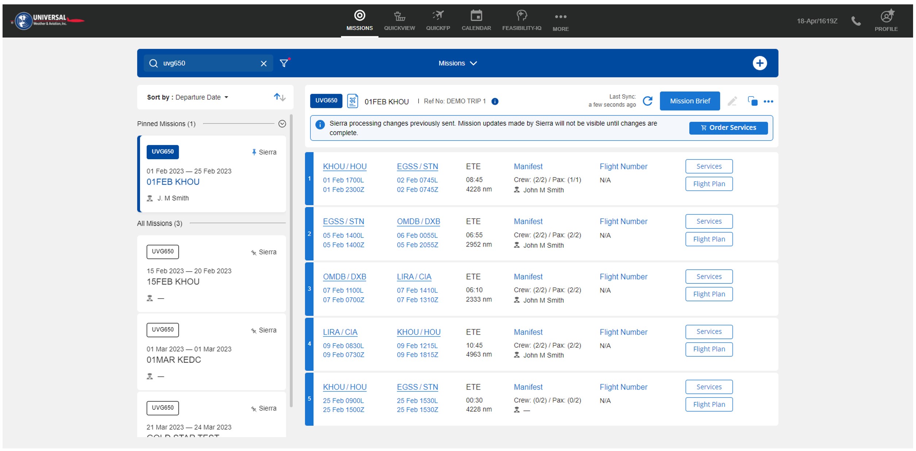Click the uvg650 search input field
Image resolution: width=916 pixels, height=451 pixels.
pyautogui.click(x=209, y=63)
